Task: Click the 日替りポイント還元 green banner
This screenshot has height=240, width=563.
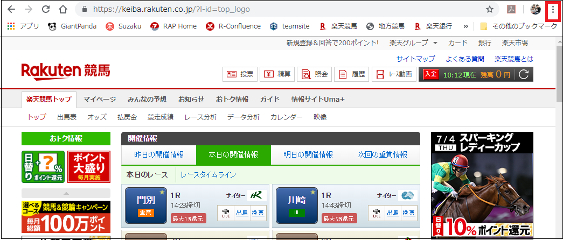Action: (x=43, y=167)
